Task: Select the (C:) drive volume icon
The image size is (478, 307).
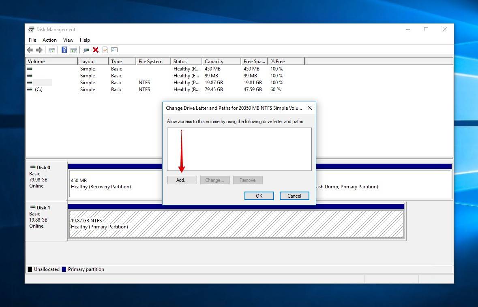Action: (x=29, y=90)
